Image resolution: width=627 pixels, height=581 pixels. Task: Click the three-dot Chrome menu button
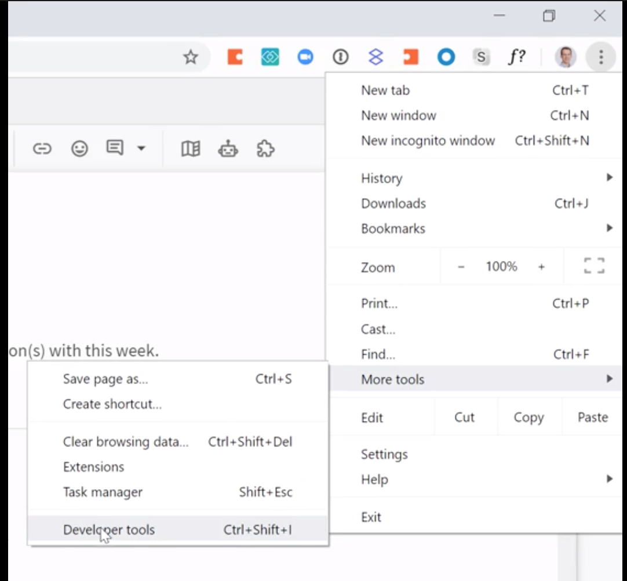pos(601,57)
